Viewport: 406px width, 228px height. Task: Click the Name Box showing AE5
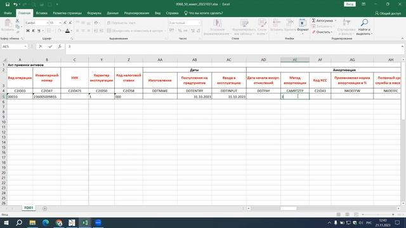13,46
